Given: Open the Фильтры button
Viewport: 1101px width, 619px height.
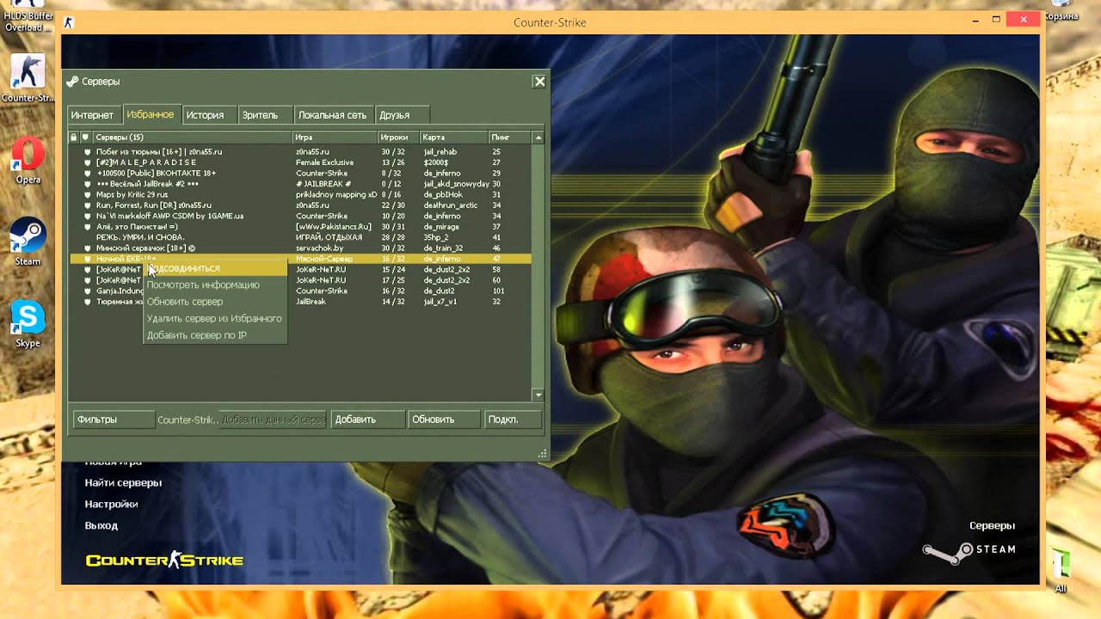Looking at the screenshot, I should 113,420.
